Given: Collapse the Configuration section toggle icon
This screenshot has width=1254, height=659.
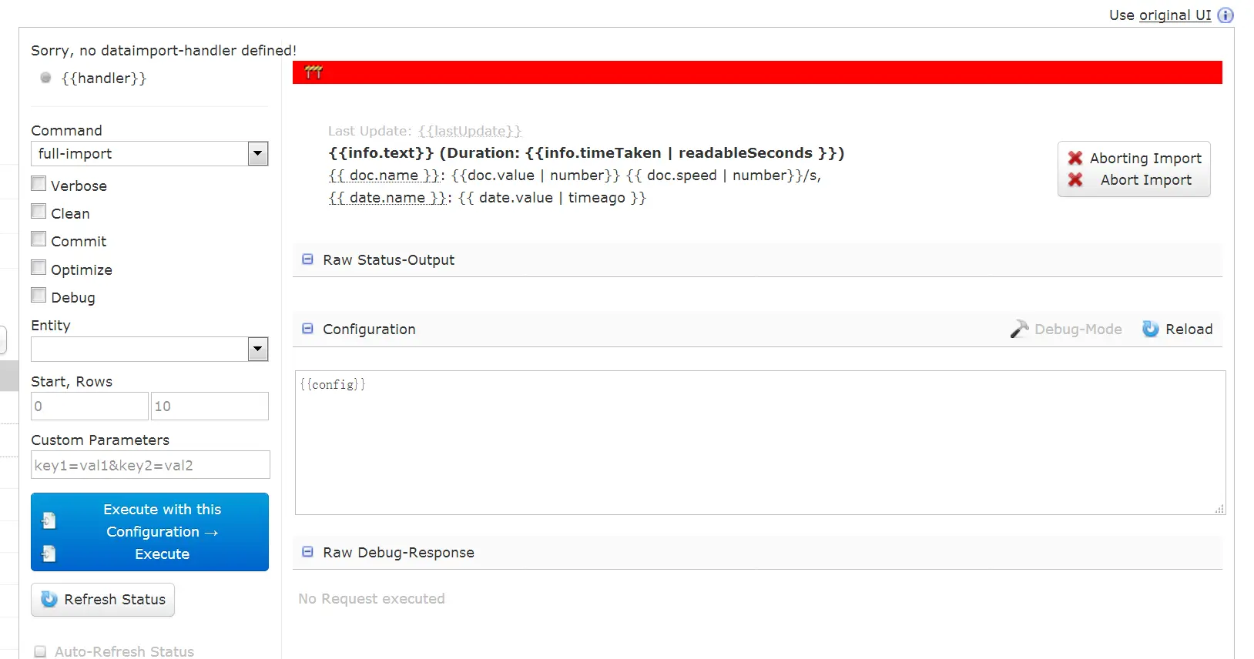Looking at the screenshot, I should (307, 329).
